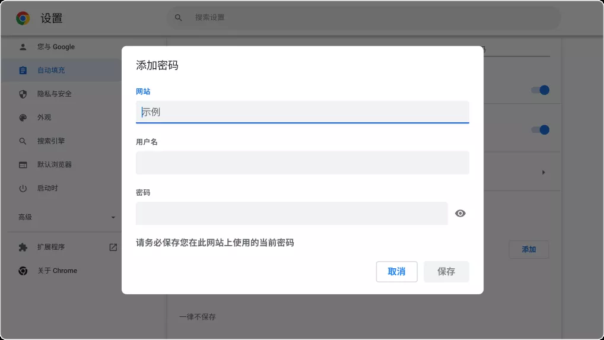604x340 pixels.
Task: Click the palette icon for 外观
Action: click(x=23, y=117)
